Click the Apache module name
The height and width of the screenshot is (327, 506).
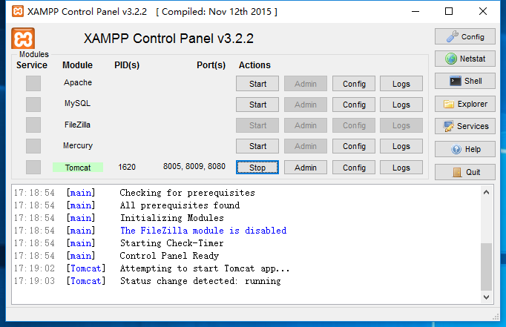tap(78, 82)
